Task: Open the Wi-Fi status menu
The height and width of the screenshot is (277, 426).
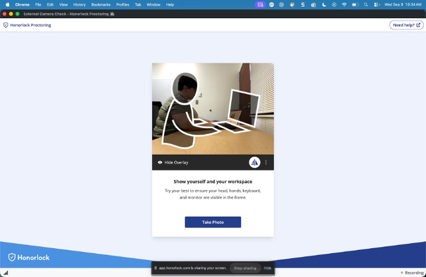Action: (344, 4)
